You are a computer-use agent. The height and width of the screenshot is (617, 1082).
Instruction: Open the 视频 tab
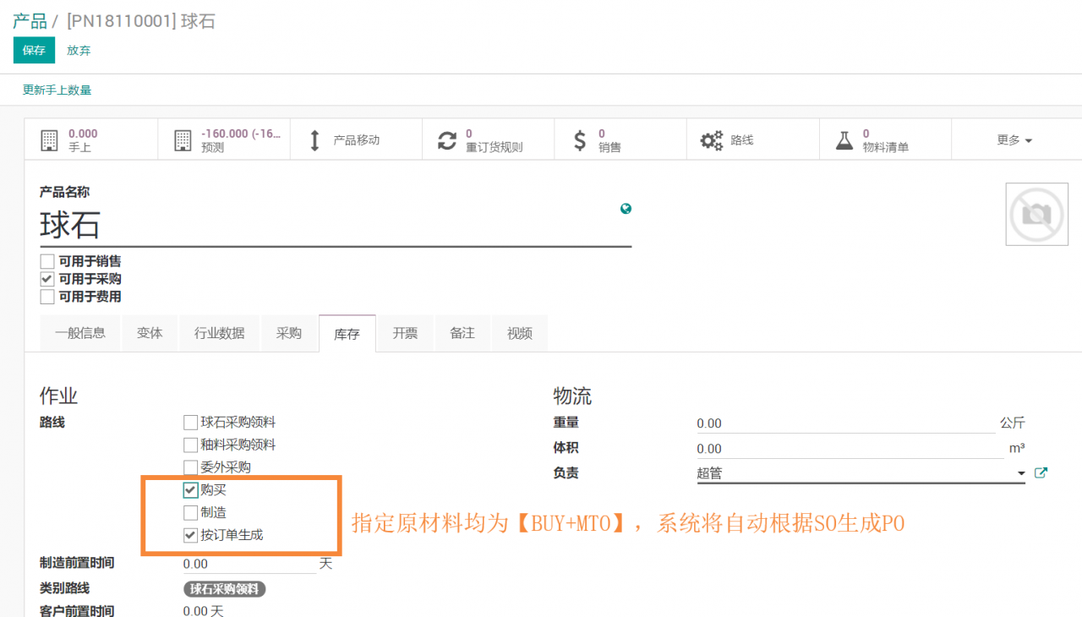point(520,333)
